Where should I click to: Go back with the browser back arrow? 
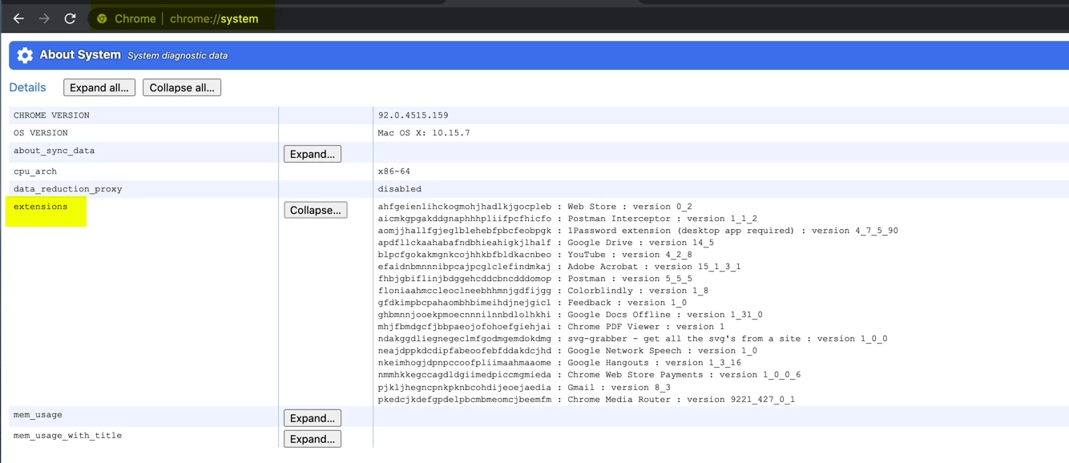(x=18, y=18)
